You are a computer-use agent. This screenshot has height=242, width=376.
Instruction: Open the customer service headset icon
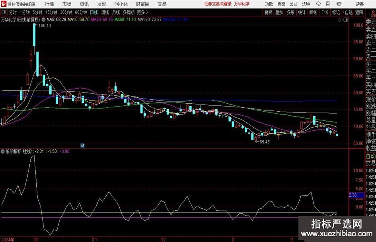[318, 4]
